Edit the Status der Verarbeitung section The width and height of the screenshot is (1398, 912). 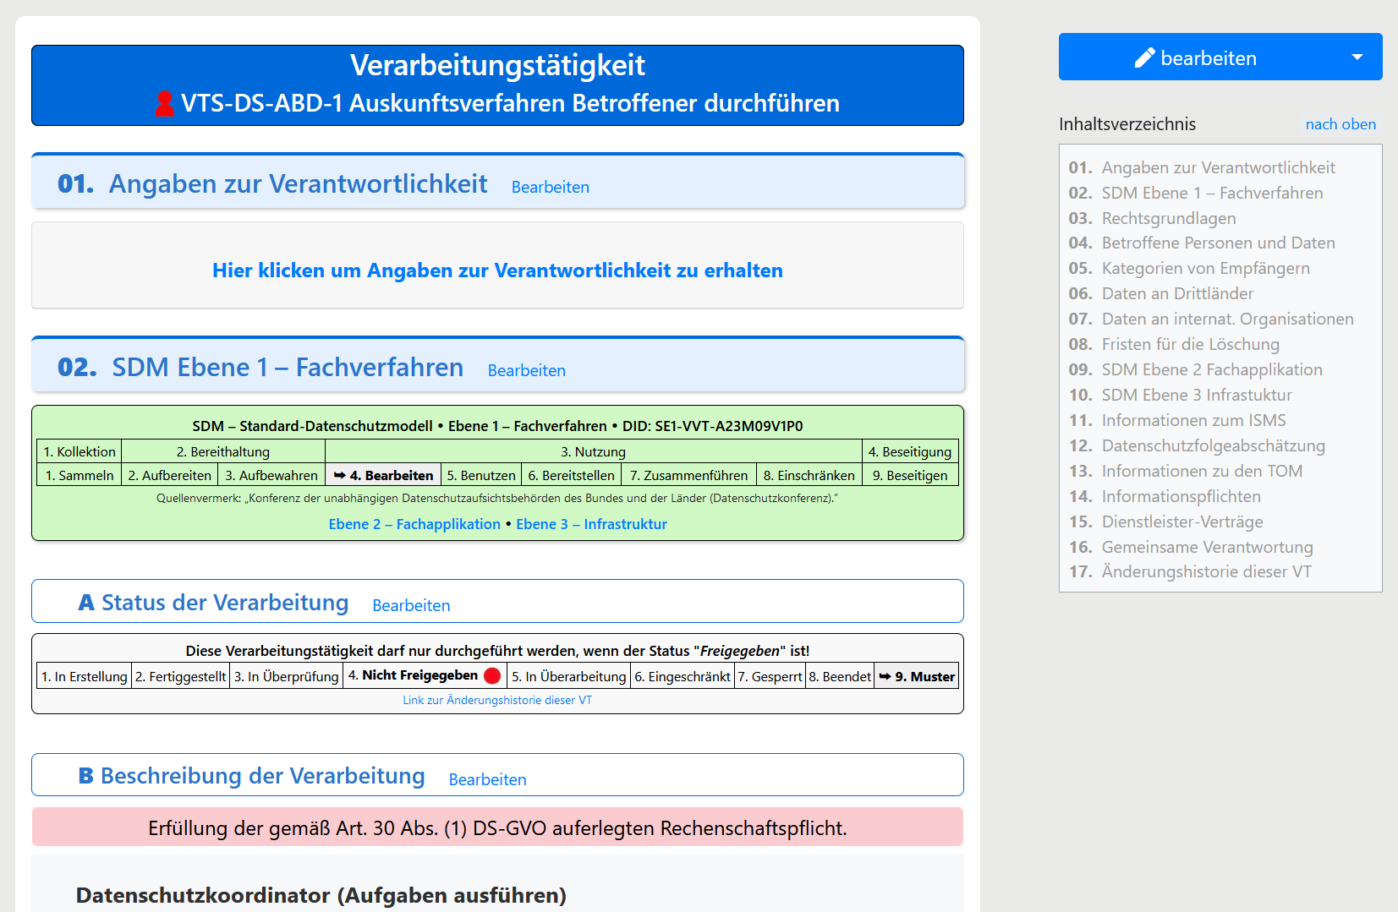411,605
